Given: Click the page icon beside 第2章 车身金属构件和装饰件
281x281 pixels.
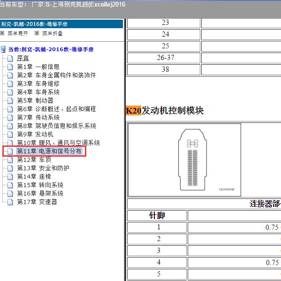Looking at the screenshot, I should click(10, 75).
